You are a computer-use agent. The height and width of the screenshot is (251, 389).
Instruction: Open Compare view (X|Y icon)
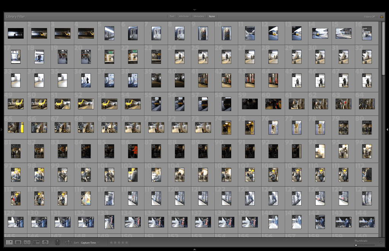27,242
